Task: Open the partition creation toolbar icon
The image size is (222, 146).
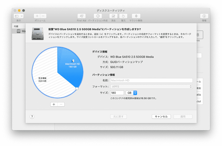Action: click(98, 16)
